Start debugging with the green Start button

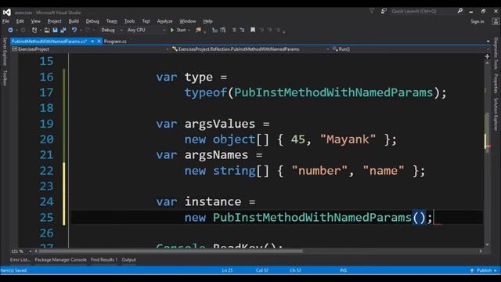(x=178, y=30)
